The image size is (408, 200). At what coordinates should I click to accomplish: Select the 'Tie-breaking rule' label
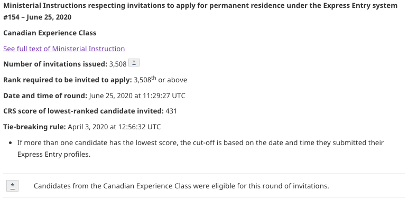(x=34, y=127)
